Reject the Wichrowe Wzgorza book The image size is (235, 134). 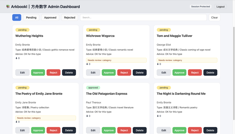(124, 72)
